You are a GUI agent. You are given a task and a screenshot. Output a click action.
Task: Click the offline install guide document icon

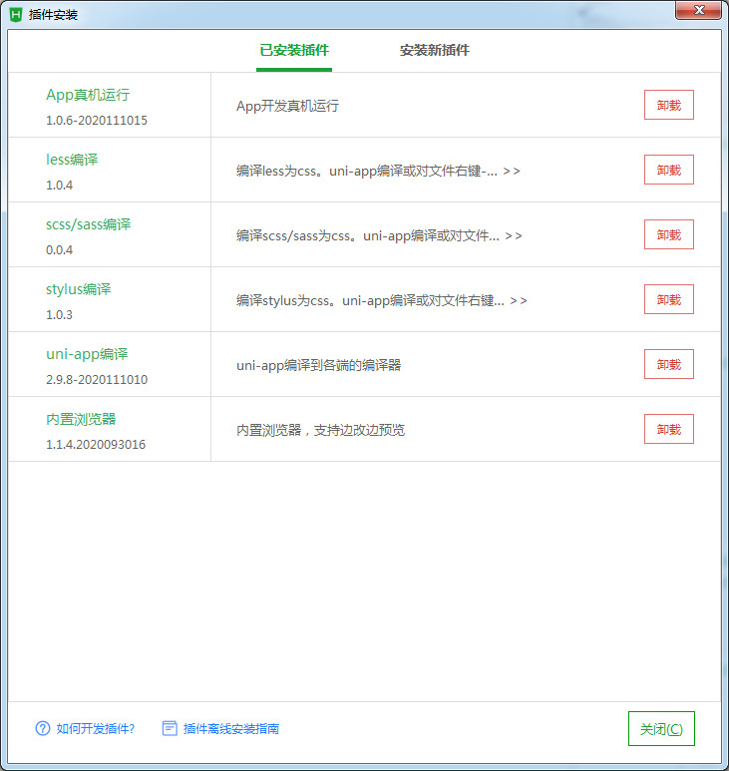pos(170,728)
